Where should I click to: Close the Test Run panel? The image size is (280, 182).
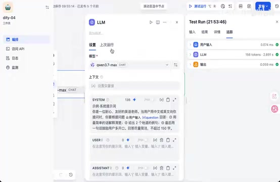point(277,22)
